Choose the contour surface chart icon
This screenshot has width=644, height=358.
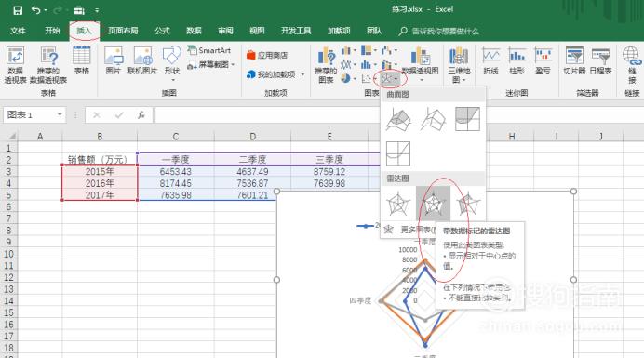pos(467,119)
